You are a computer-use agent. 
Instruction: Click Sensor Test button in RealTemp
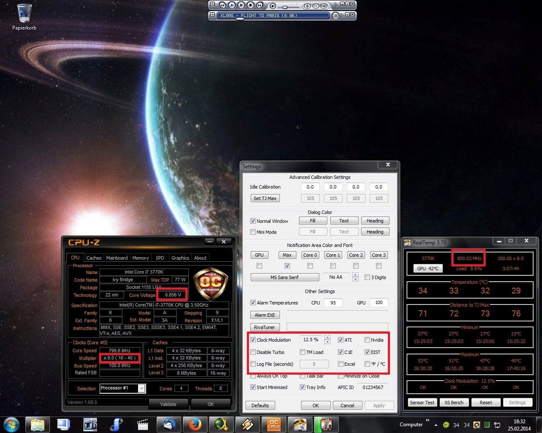422,403
